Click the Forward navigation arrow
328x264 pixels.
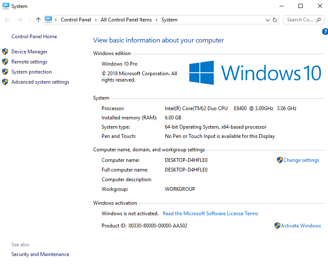(20, 20)
